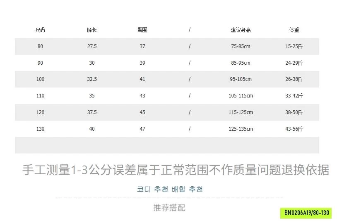Click hip value 39
Image resolution: width=337 pixels, height=224 pixels.
[x=142, y=63]
